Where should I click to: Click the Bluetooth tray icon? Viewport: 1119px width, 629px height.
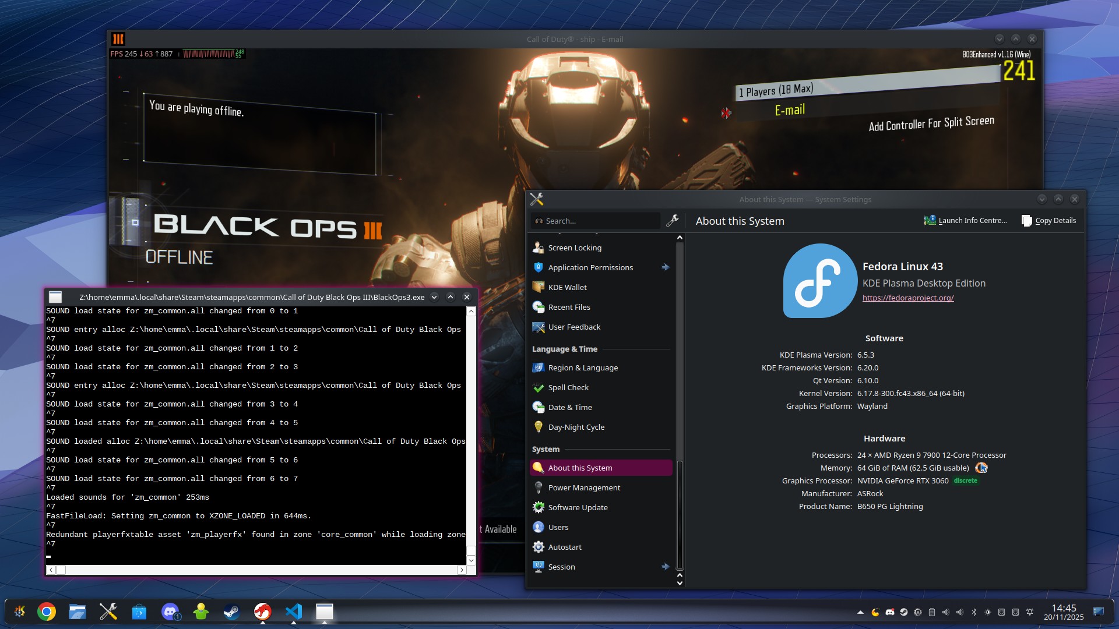coord(973,612)
